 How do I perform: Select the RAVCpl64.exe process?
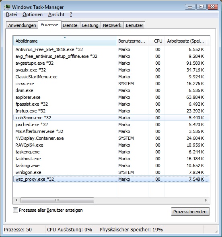pyautogui.click(x=111, y=145)
